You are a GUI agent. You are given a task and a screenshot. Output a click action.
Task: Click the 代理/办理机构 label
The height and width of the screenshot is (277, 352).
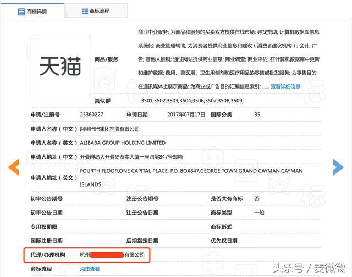tap(48, 255)
